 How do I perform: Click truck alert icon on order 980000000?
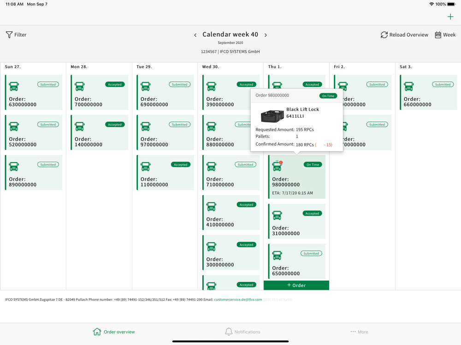point(277,166)
